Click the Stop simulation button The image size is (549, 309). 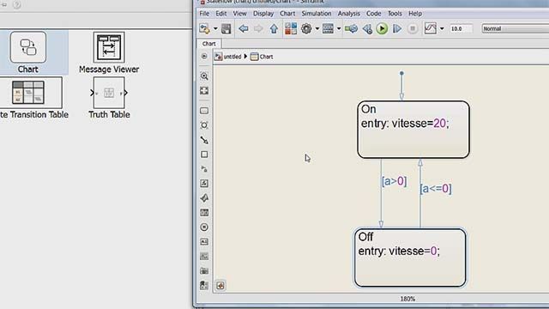pos(413,28)
